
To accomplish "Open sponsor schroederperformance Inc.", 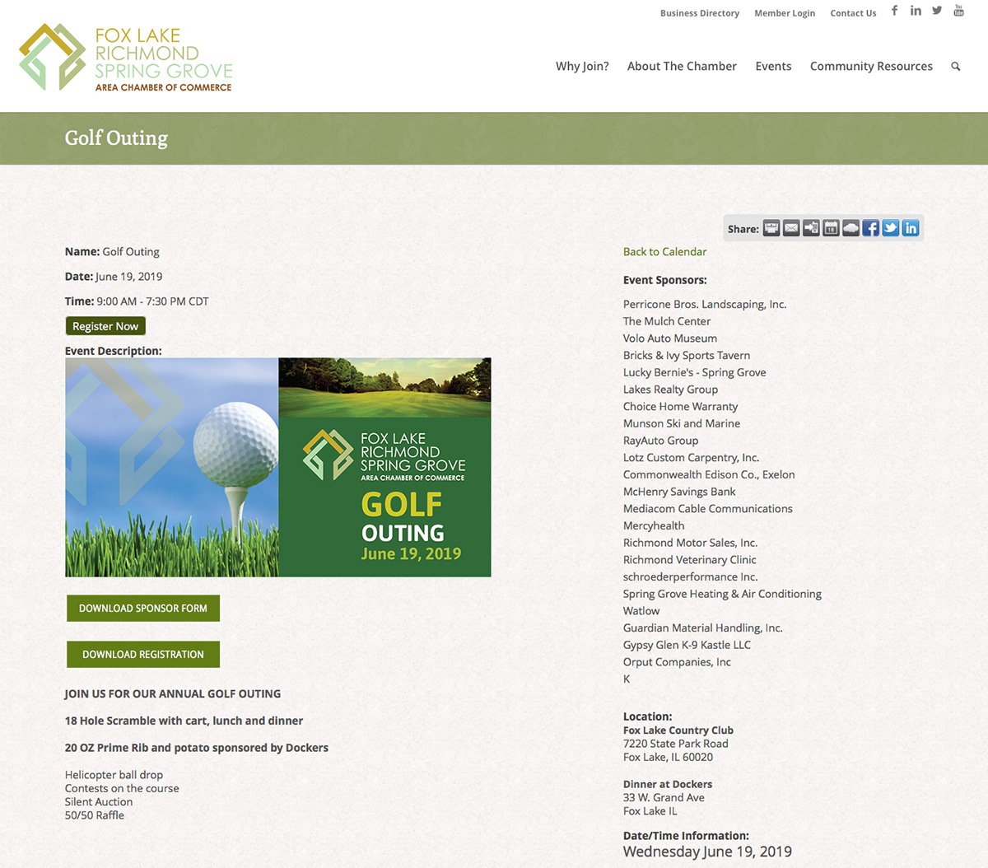I will click(690, 577).
